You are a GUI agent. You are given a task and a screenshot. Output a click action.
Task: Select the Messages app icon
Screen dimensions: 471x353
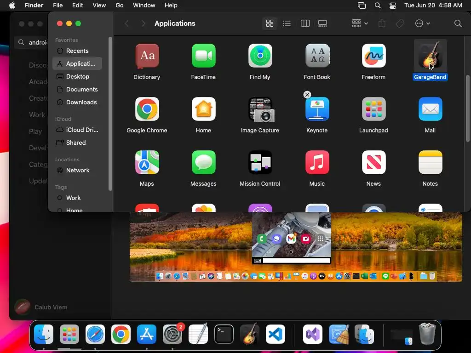pyautogui.click(x=203, y=162)
